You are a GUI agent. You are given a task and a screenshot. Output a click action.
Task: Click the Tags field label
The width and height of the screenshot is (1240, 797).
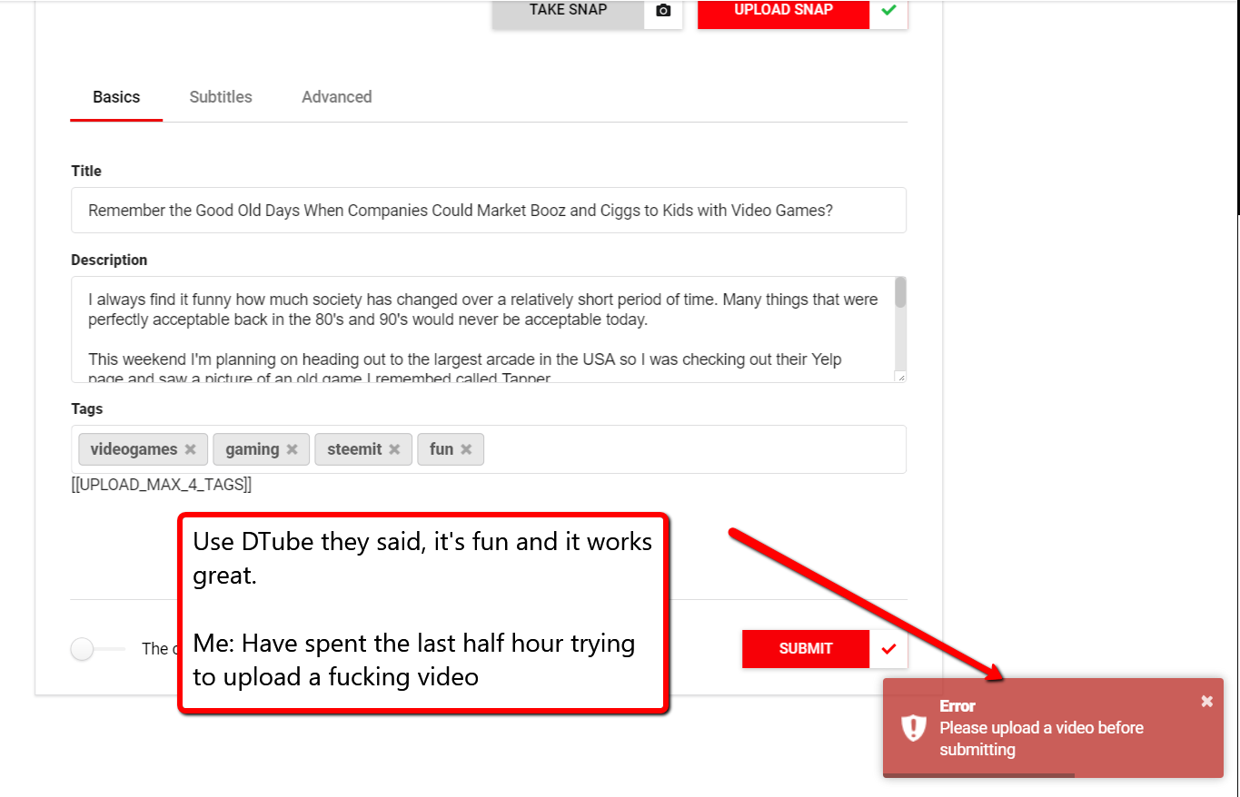click(87, 408)
